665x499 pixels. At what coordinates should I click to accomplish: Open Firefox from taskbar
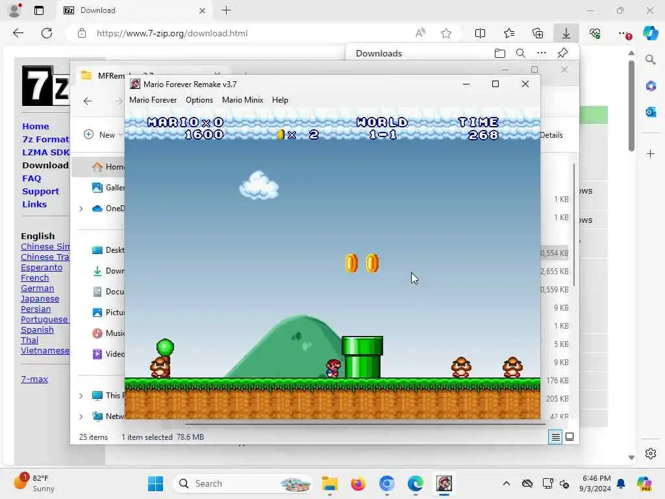point(358,483)
